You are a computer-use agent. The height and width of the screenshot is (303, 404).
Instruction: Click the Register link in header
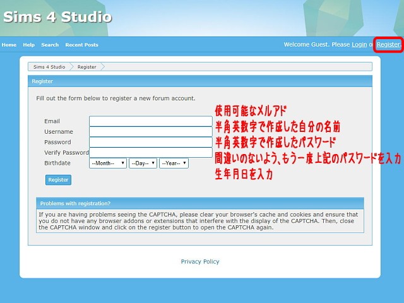point(388,45)
